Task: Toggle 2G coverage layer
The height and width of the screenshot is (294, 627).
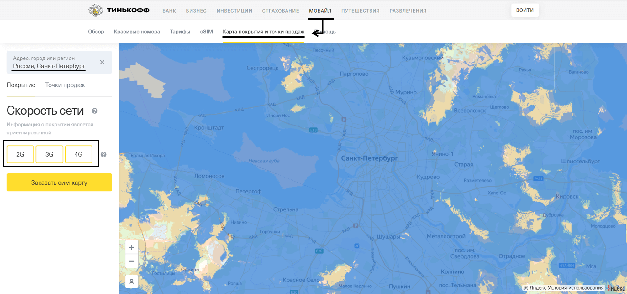Action: click(20, 154)
